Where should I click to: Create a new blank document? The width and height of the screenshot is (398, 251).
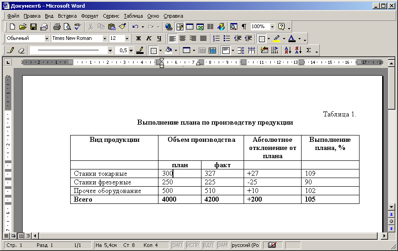(12, 26)
